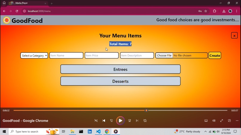This screenshot has height=135, width=241.
Task: Click the video progress slider handle
Action: pos(146,110)
